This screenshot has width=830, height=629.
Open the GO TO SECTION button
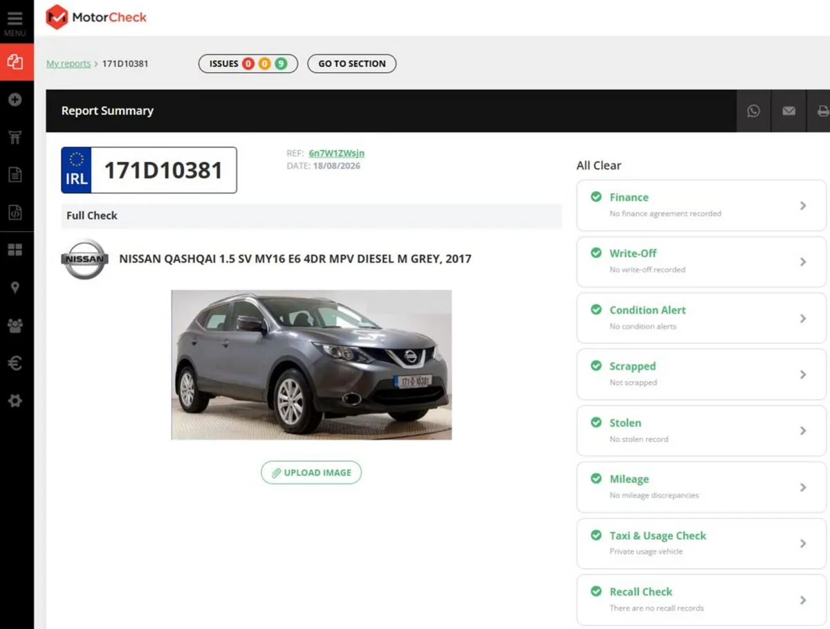pyautogui.click(x=352, y=64)
